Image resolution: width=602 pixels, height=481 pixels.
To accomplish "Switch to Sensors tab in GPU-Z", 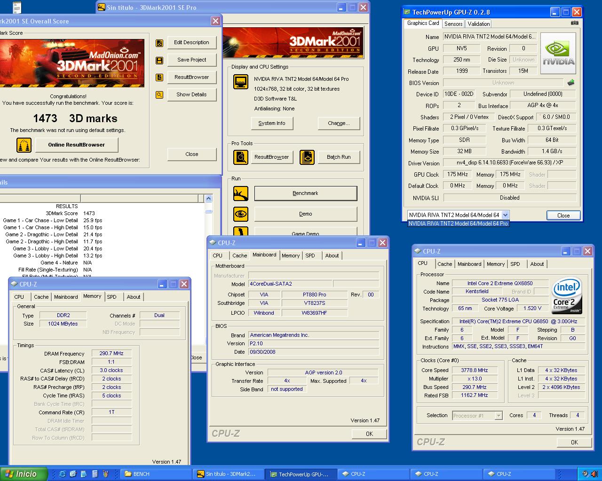I will tap(453, 24).
